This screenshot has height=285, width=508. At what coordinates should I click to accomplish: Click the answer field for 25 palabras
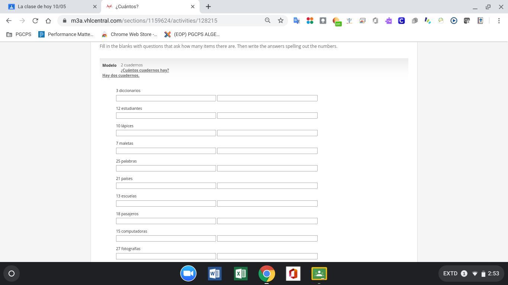[267, 168]
